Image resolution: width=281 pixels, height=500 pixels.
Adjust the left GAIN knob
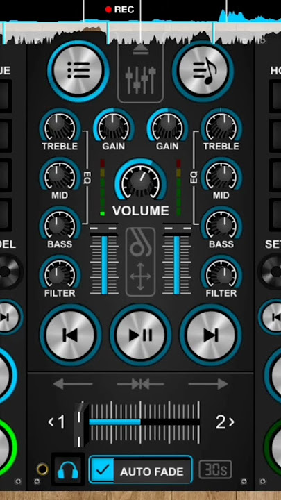coord(113,126)
